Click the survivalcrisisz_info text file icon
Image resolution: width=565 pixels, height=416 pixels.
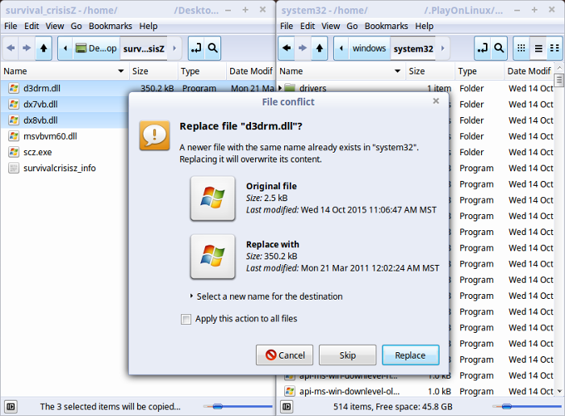(14, 168)
